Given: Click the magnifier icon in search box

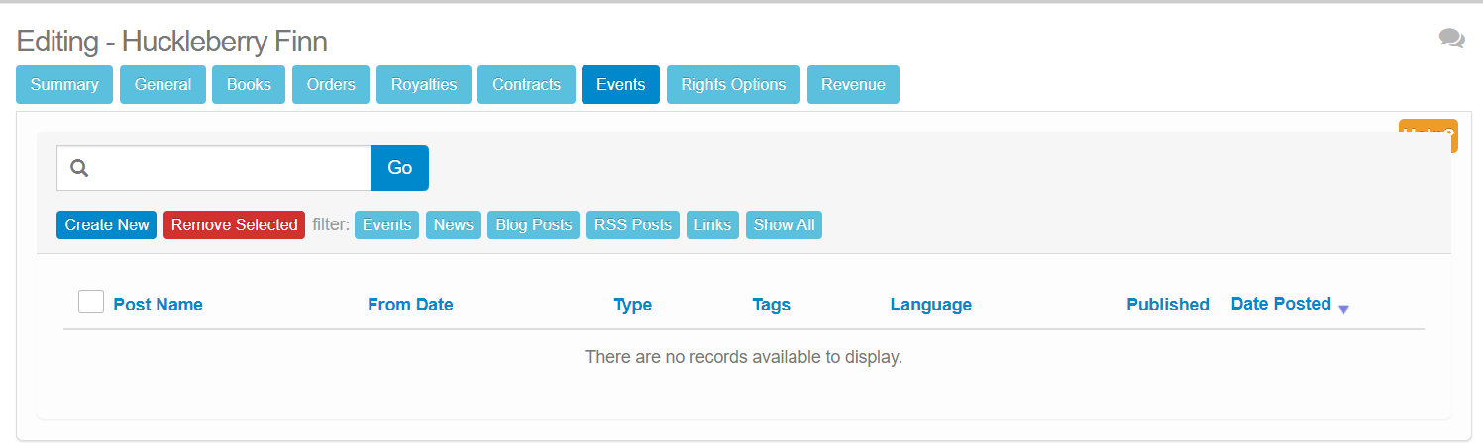Looking at the screenshot, I should click(80, 168).
